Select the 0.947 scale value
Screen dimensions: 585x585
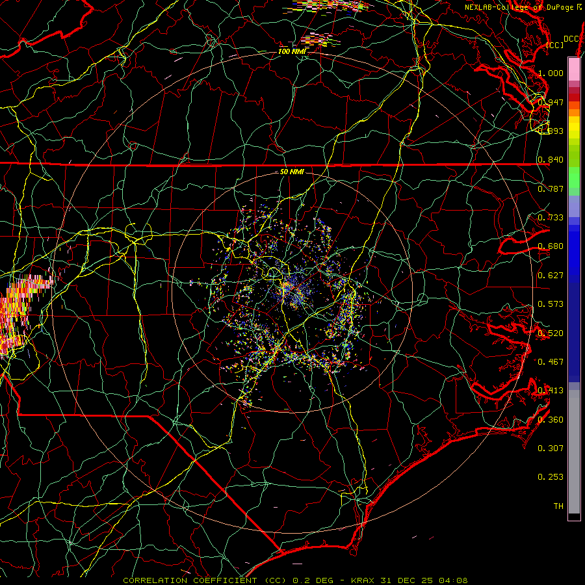point(551,102)
